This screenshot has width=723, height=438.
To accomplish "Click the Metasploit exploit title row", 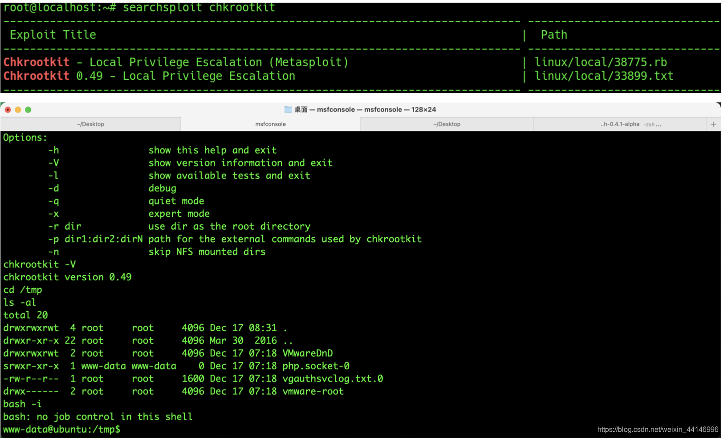I will tap(176, 62).
